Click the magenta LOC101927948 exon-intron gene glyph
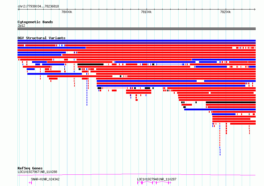 click(154, 183)
